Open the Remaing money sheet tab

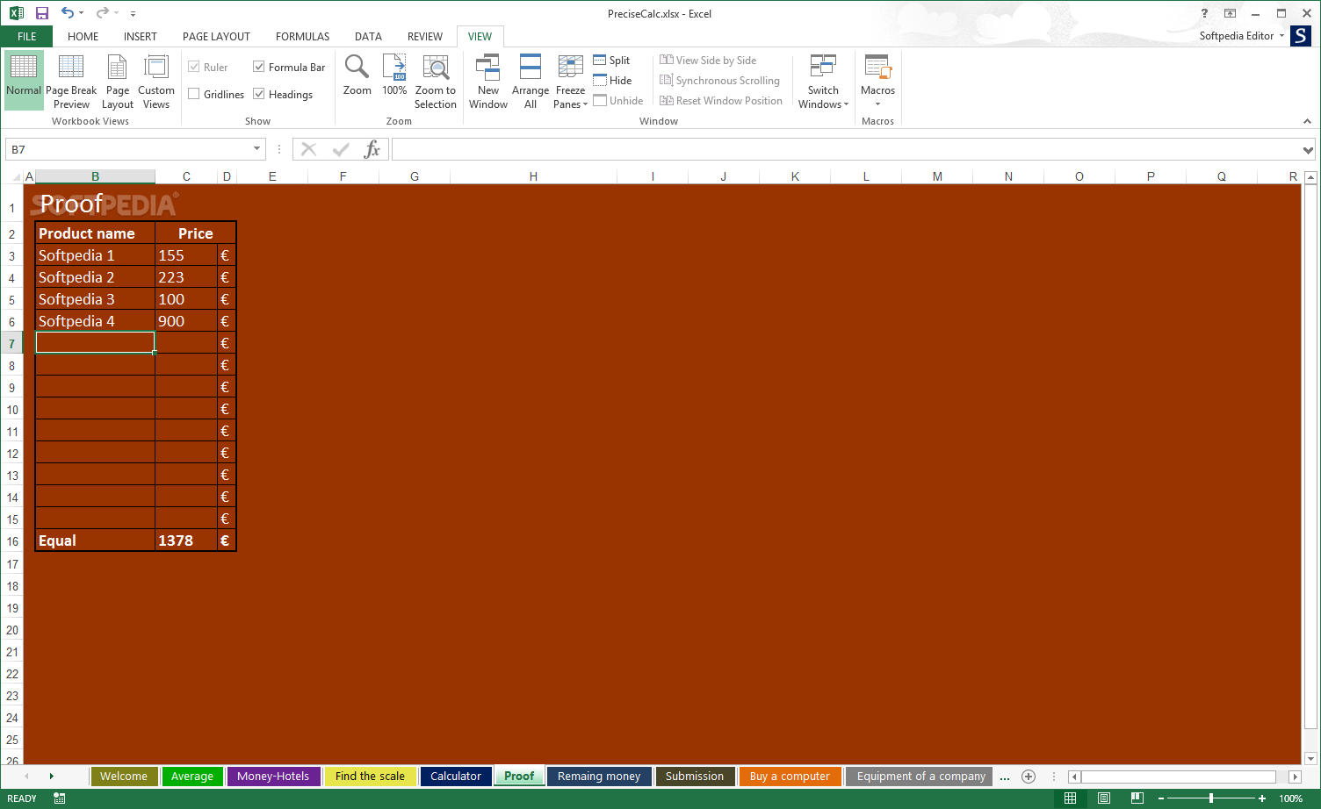[599, 777]
